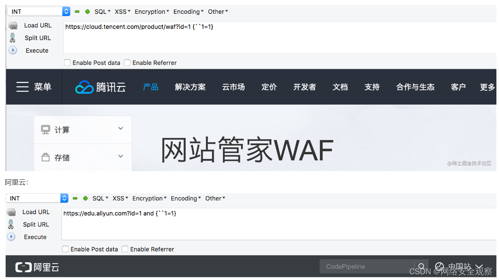The height and width of the screenshot is (280, 499).
Task: Click the Tencent Cloud logo
Action: point(100,87)
